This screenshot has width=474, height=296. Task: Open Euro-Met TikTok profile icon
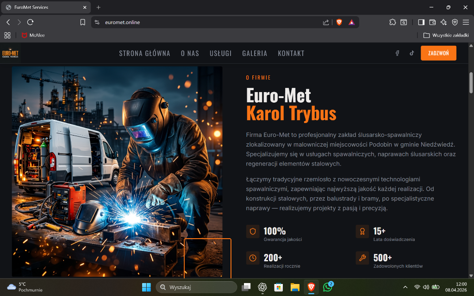tap(412, 53)
